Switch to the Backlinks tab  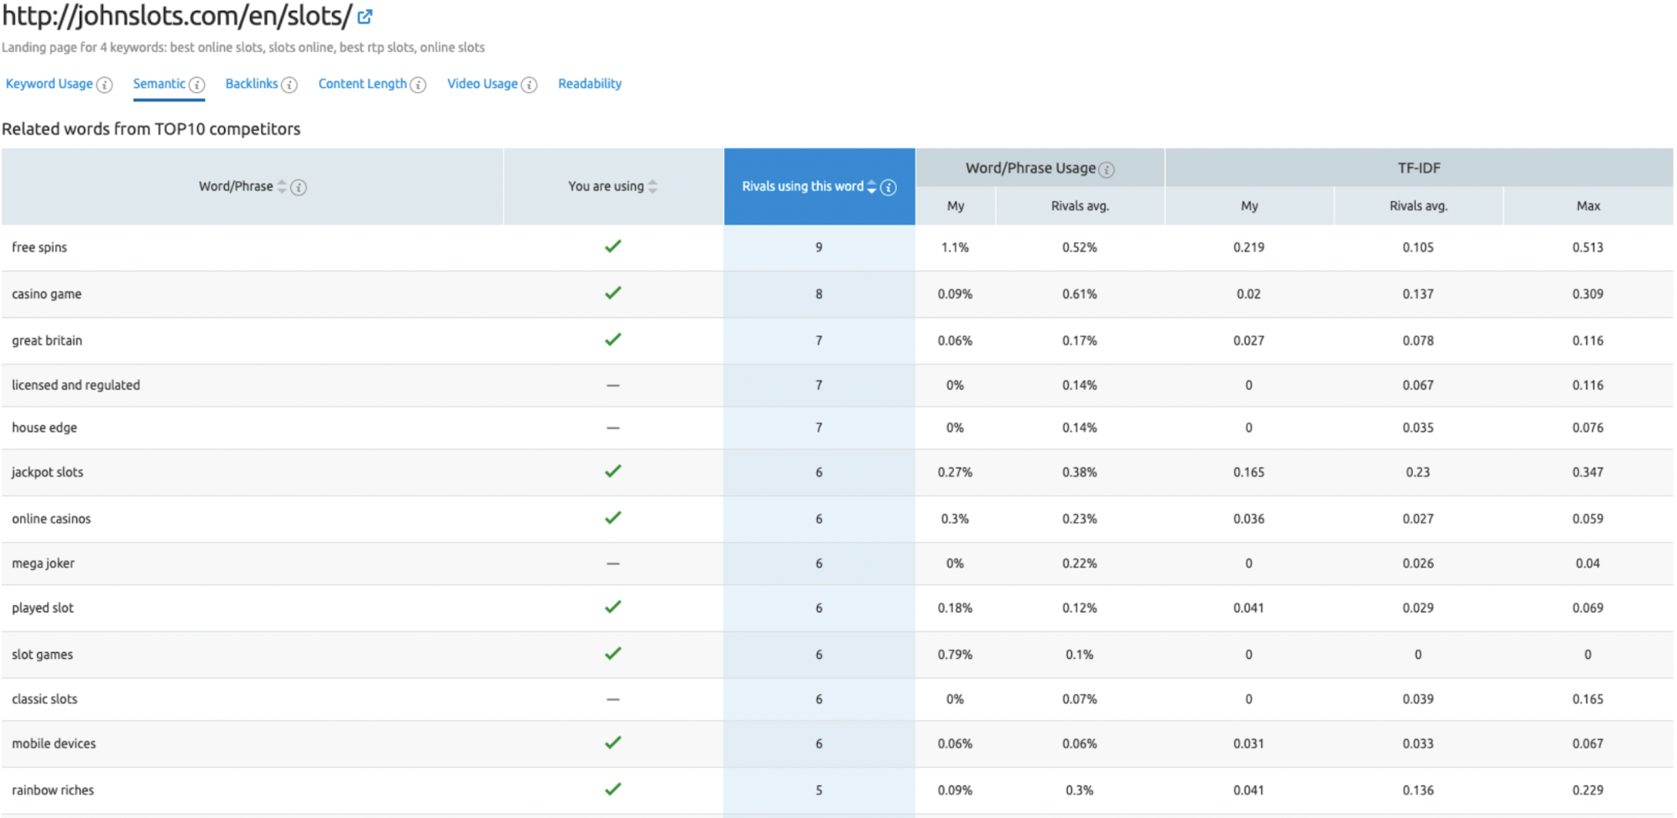(252, 84)
